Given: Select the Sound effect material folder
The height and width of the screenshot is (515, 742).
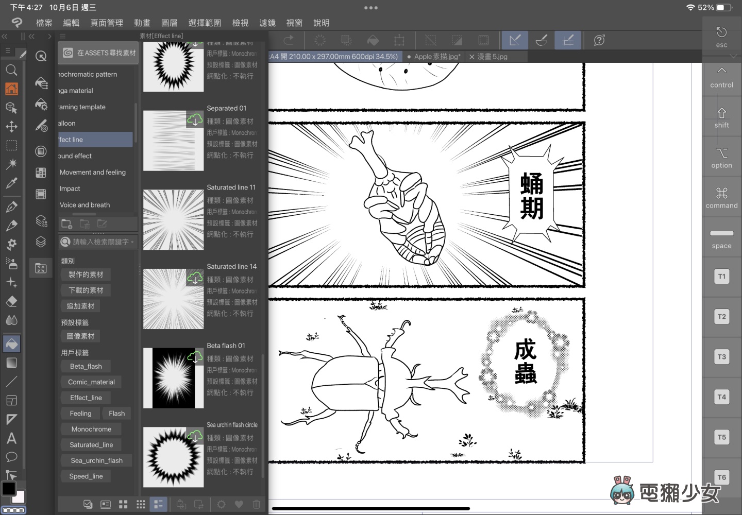Looking at the screenshot, I should 95,156.
